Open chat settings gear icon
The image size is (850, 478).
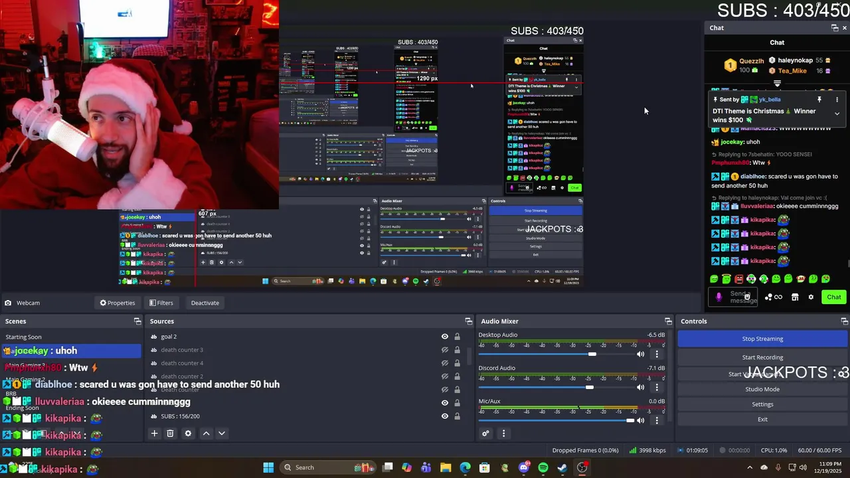(811, 297)
